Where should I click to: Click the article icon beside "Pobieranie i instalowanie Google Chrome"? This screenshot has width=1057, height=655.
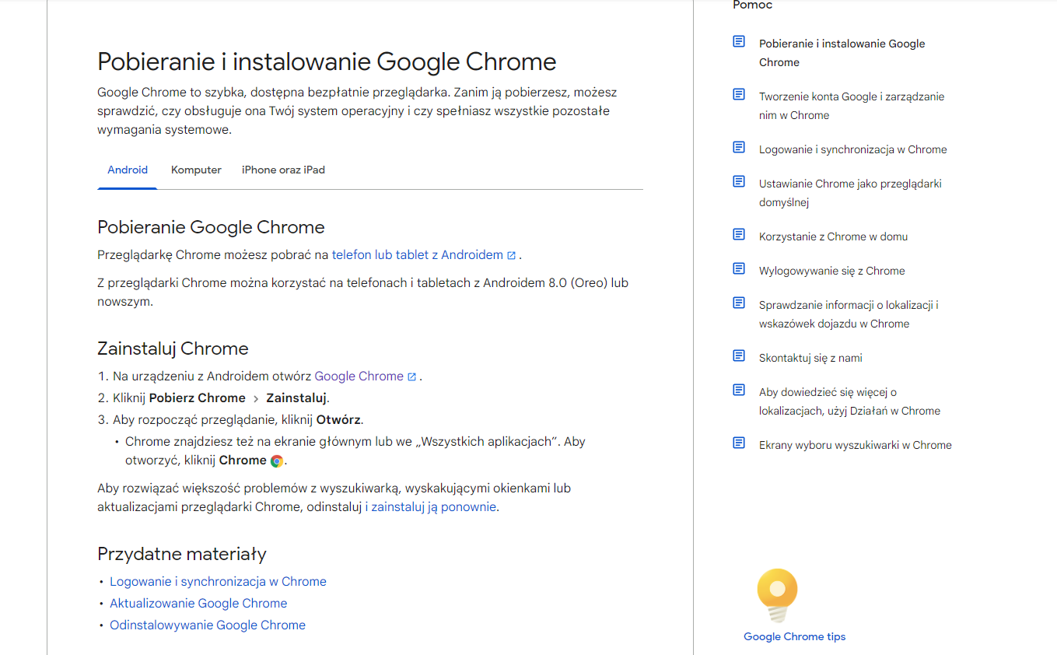[x=739, y=41]
